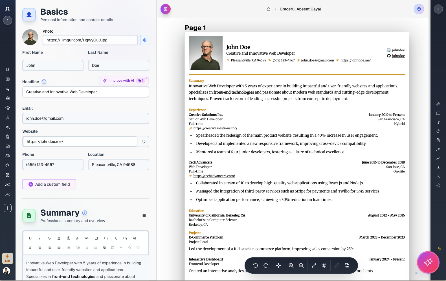
Task: Open Languages translate icon in sidebar
Action: 8,127
